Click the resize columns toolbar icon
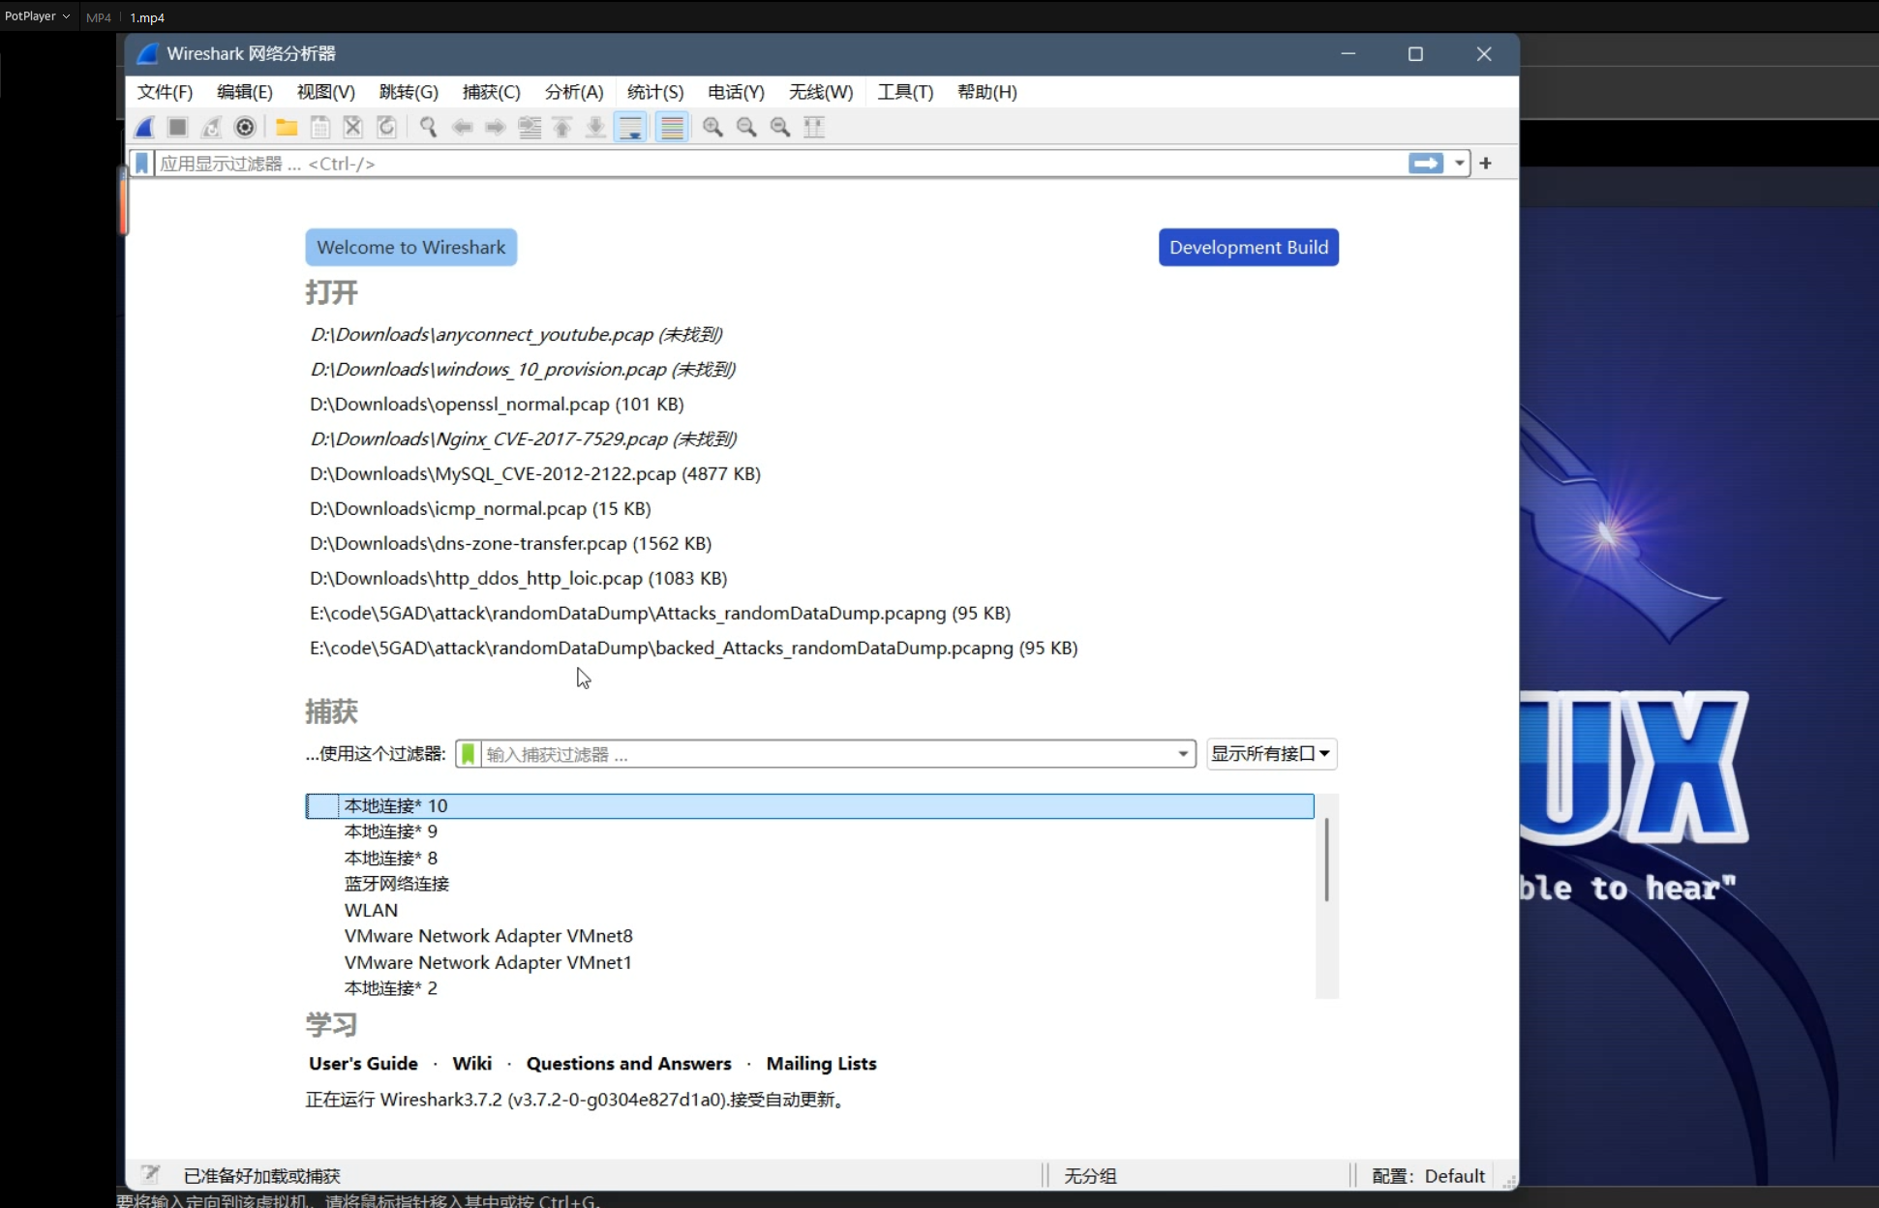The height and width of the screenshot is (1208, 1879). (814, 127)
